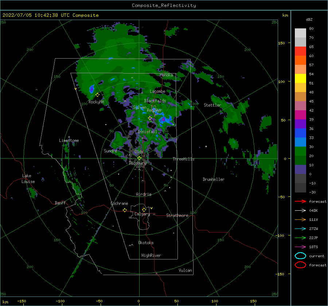Click the RedDeer city label
Screen dimensions: 328x306
[x=155, y=110]
